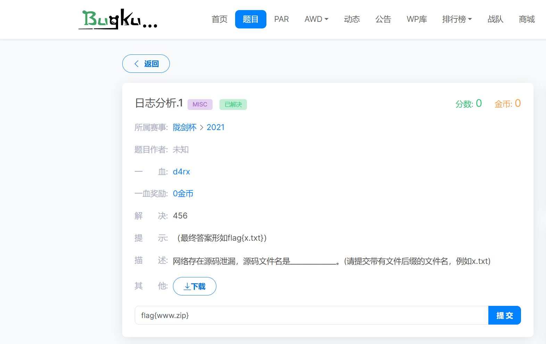Open the 2021 competition year link
This screenshot has width=546, height=344.
(216, 127)
